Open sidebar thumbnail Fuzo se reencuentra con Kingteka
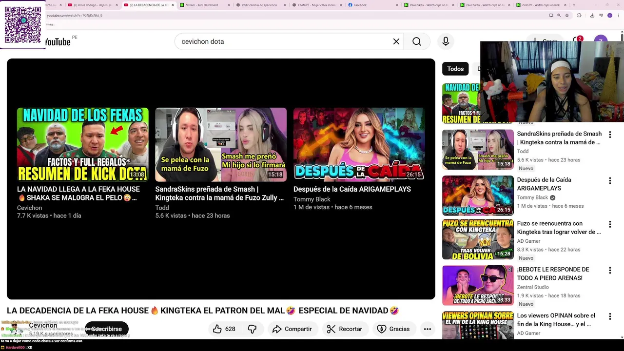 point(478,239)
